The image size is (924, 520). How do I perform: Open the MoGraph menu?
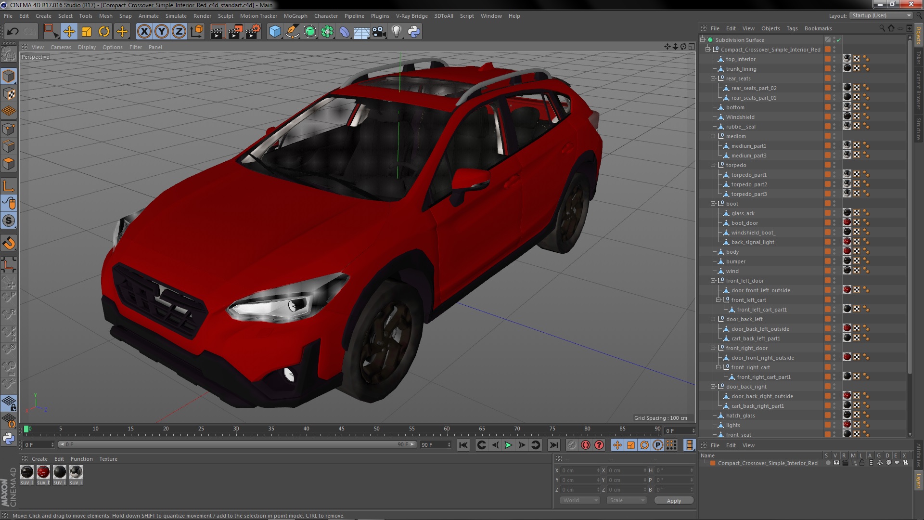295,16
